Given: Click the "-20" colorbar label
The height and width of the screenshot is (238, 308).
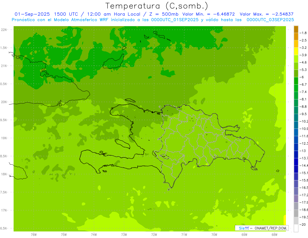Looking at the screenshot, I should click(x=302, y=225).
